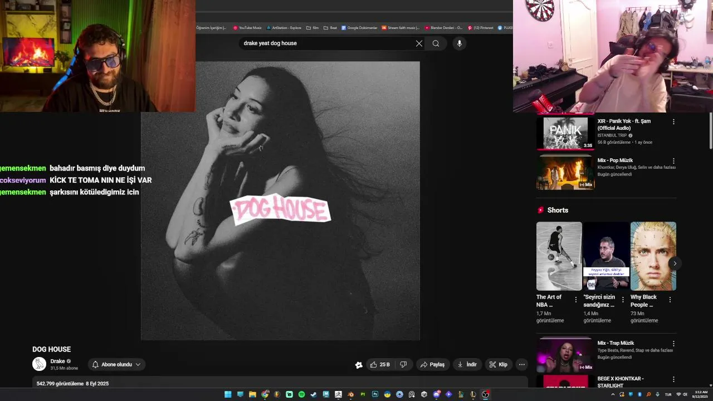Open Spotify from the taskbar
Viewport: 713px width, 401px height.
(x=301, y=394)
